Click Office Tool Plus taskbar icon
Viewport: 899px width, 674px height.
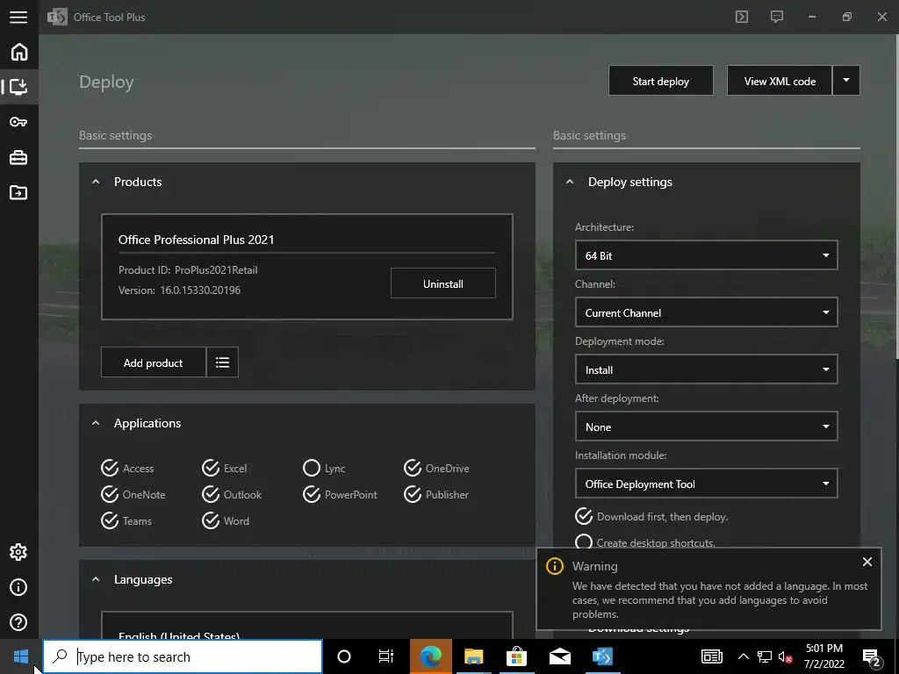(602, 656)
